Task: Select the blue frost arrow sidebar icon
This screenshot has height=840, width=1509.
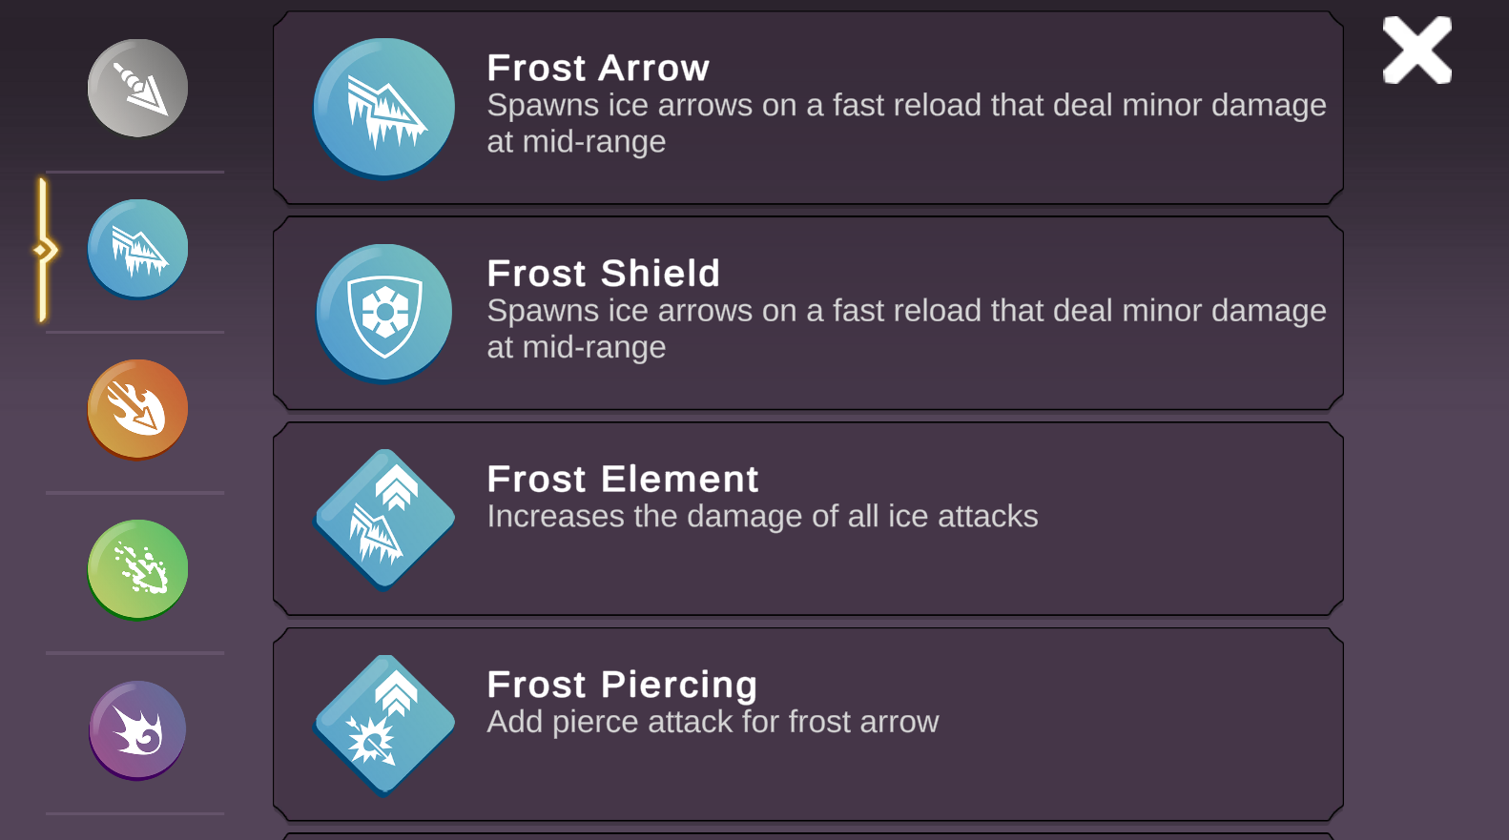Action: pos(137,249)
